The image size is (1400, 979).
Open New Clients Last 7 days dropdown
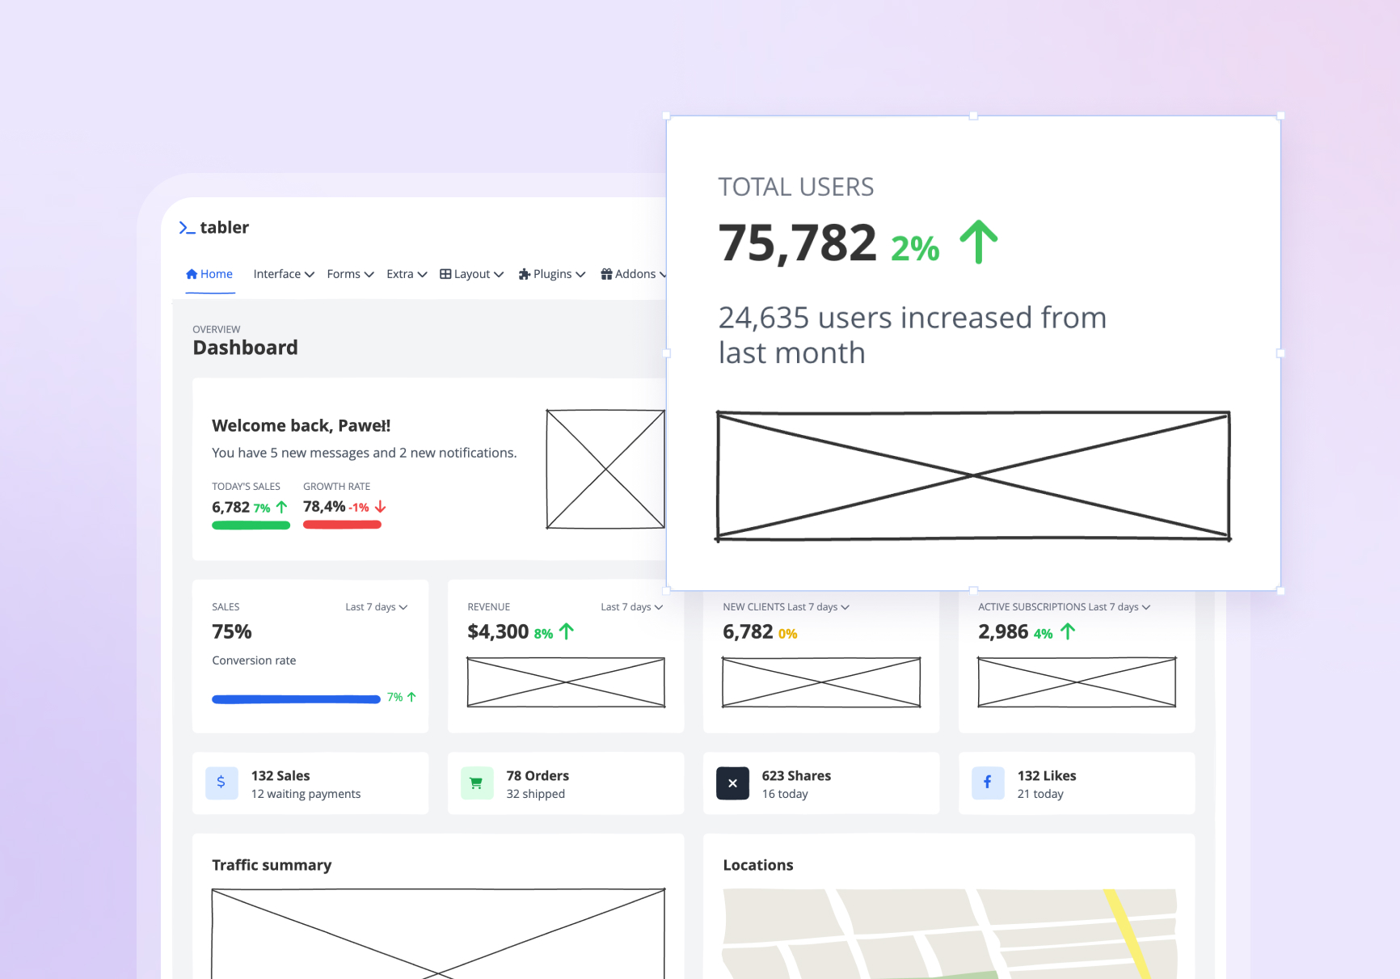tap(818, 607)
